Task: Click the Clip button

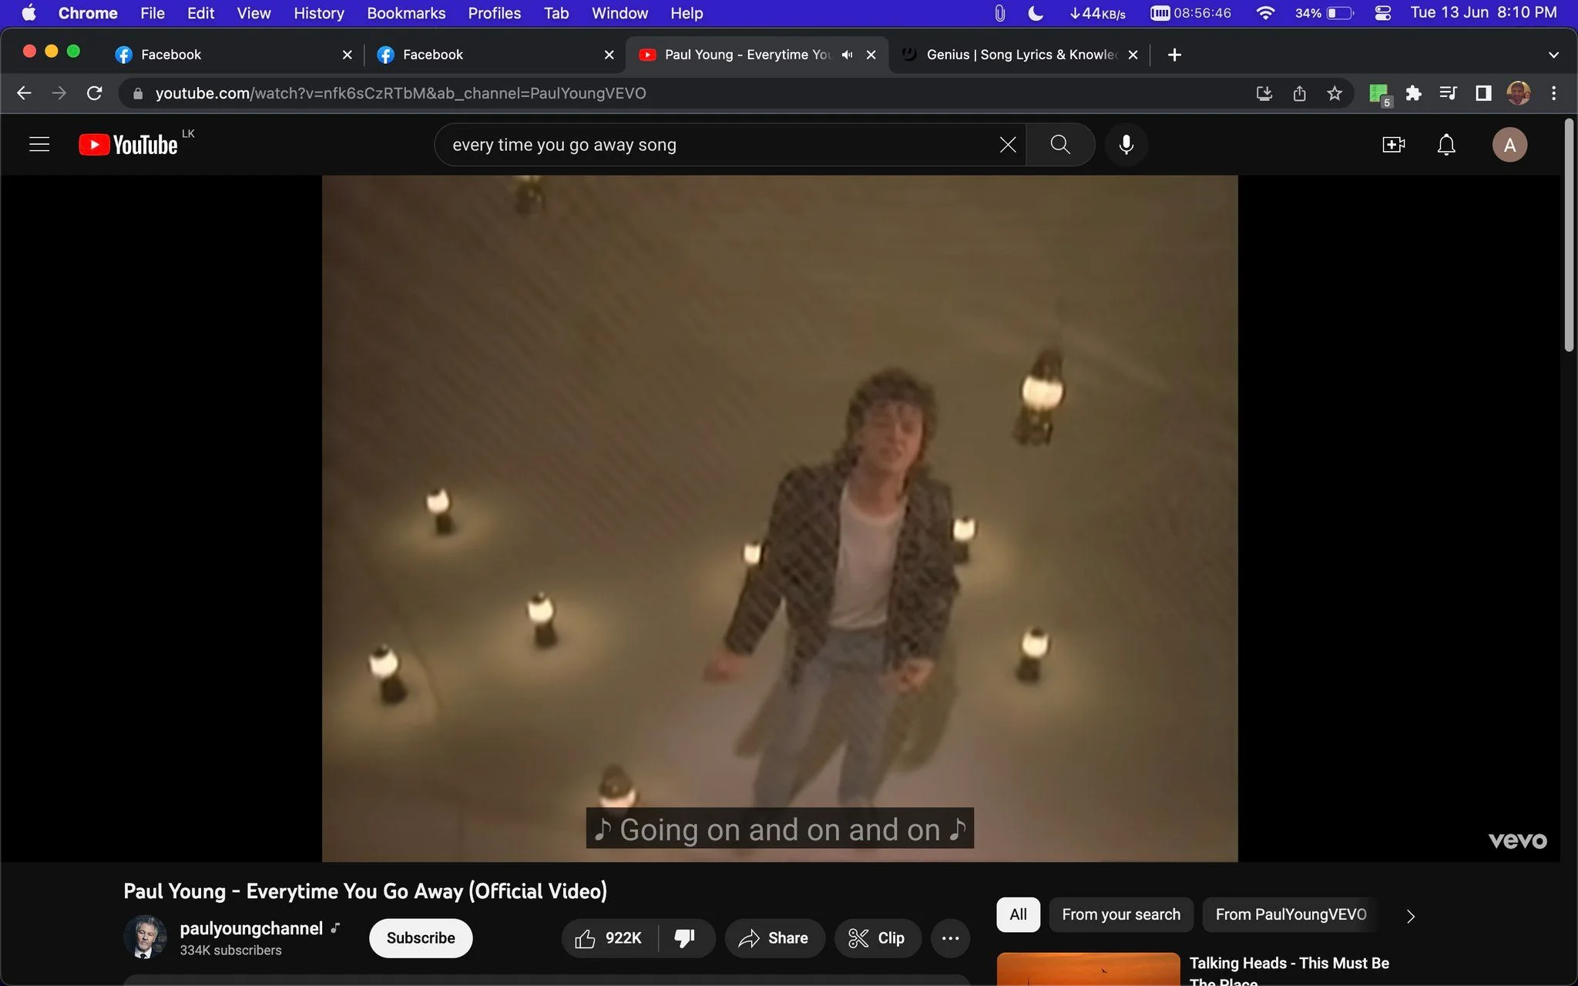Action: [x=877, y=938]
